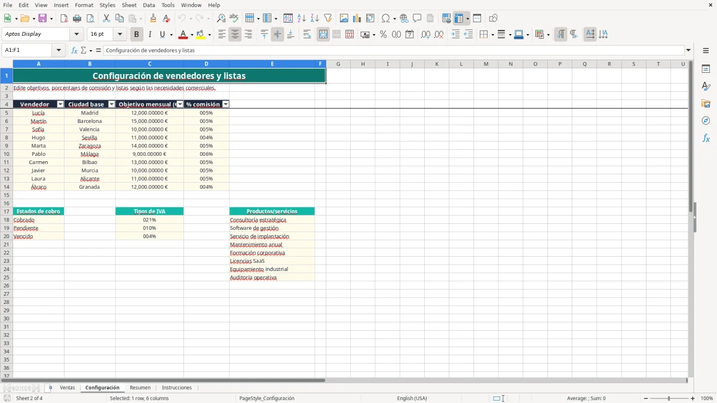Screen dimensions: 717x403
Task: Open the Function Wizard beside the Name Box
Action: tap(75, 51)
